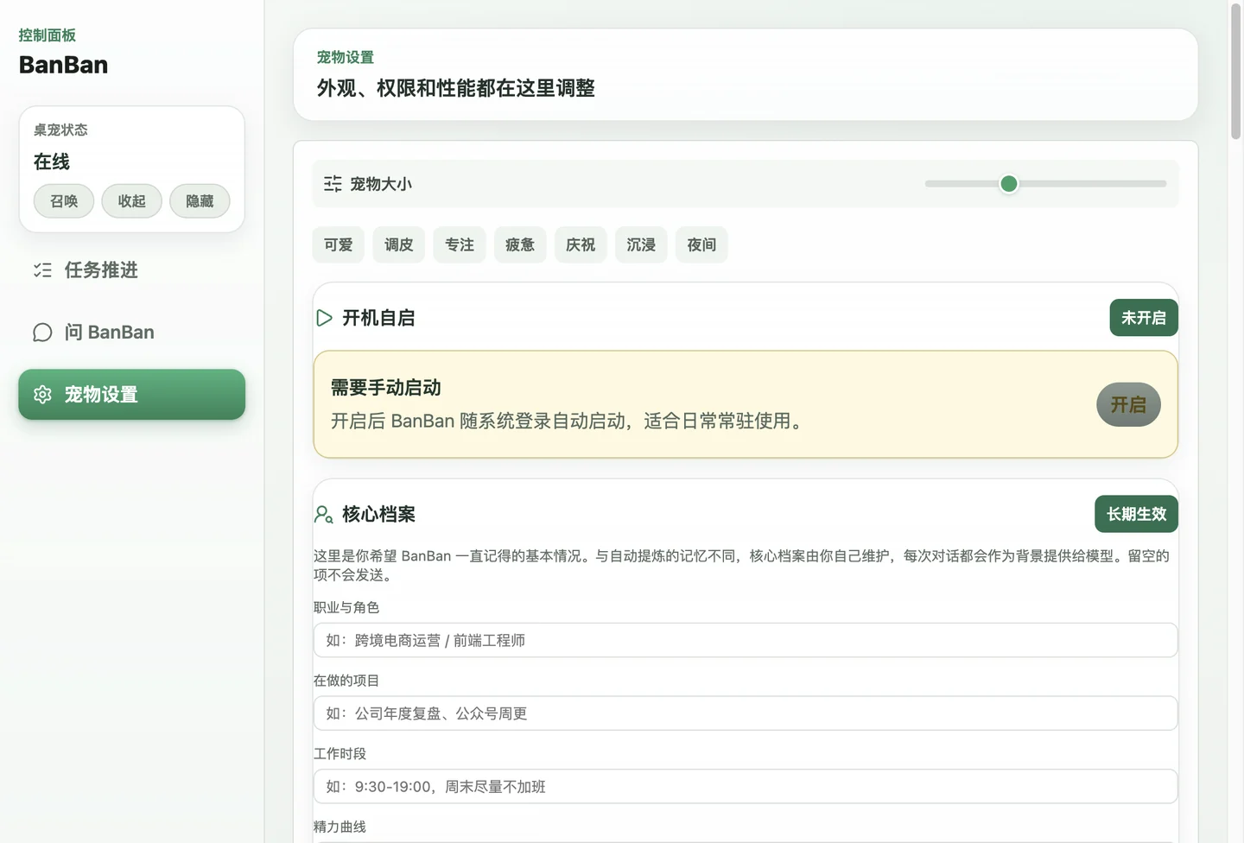The width and height of the screenshot is (1244, 843).
Task: Select the 宠物设置 sidebar page
Action: pos(131,395)
